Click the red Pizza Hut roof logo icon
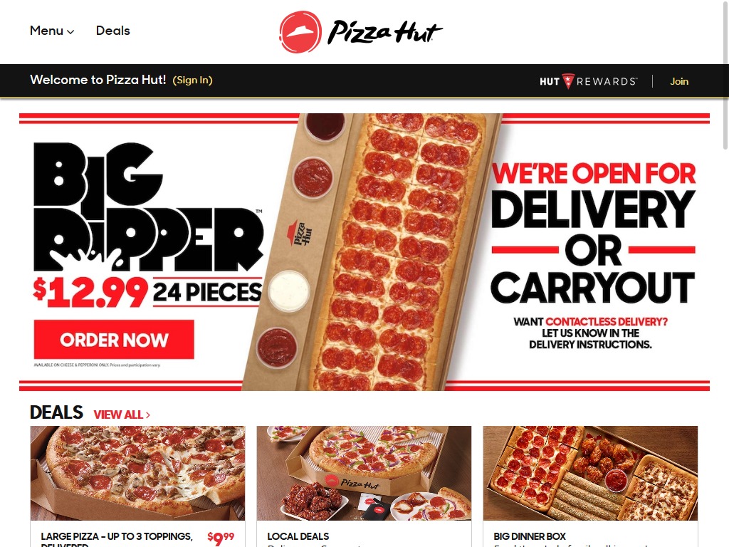Screen dimensions: 729x547 tap(300, 31)
